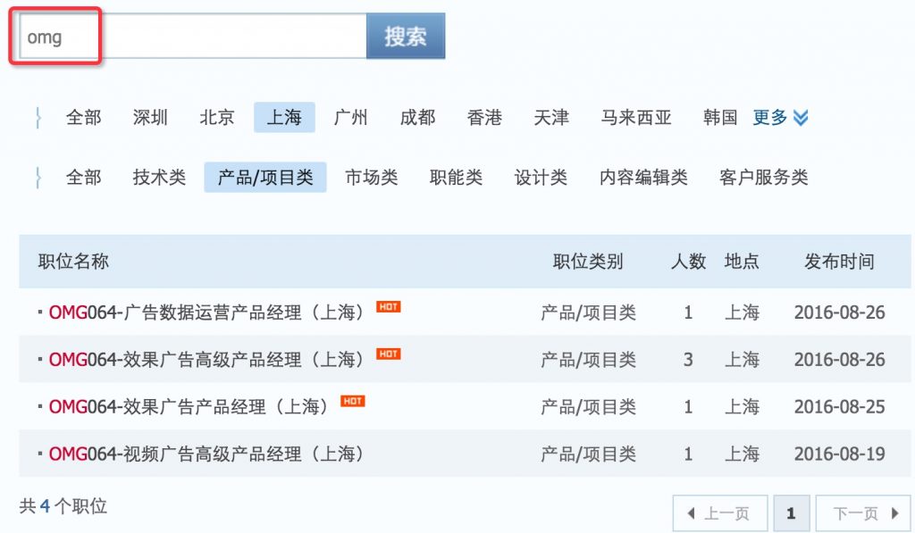Select 北京 city filter
The height and width of the screenshot is (533, 915).
tap(217, 118)
